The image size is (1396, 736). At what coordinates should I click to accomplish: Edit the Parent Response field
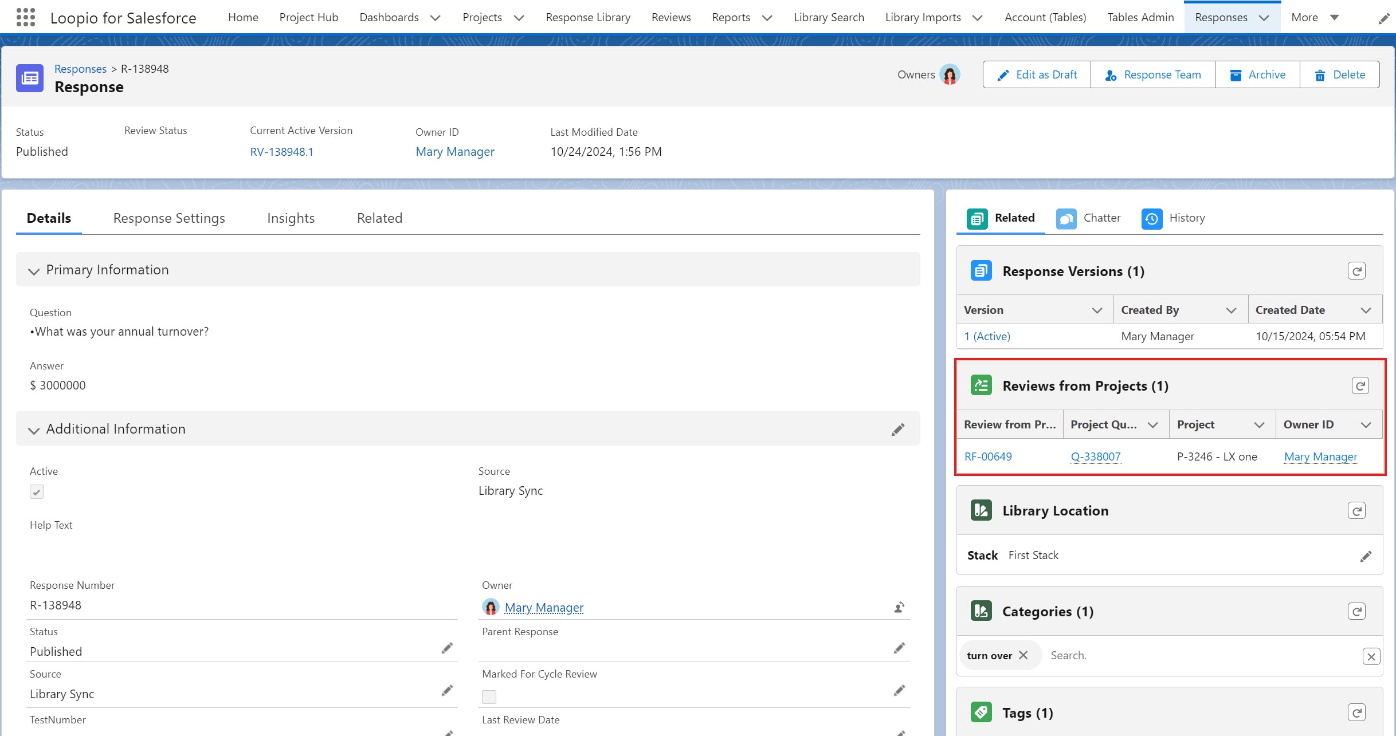pyautogui.click(x=899, y=648)
